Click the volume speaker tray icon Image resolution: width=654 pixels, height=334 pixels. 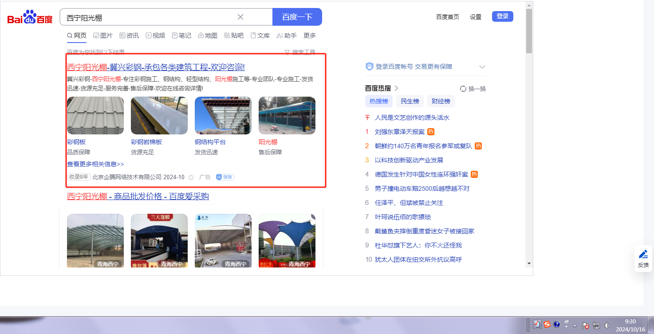(x=607, y=325)
